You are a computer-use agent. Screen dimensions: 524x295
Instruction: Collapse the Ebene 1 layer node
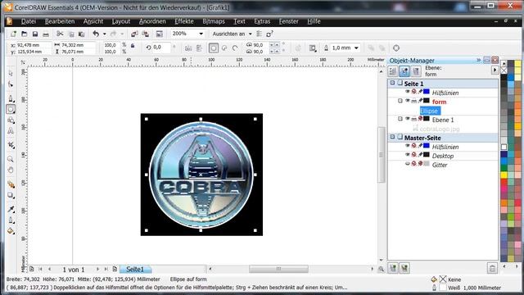point(400,119)
